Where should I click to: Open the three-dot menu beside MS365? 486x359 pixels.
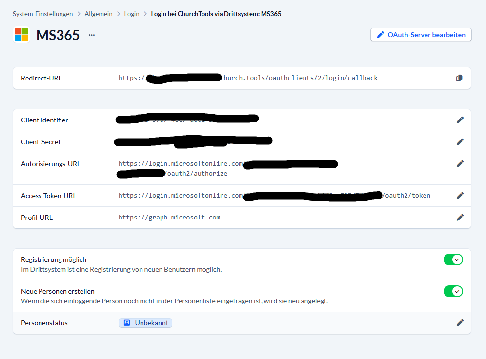[92, 35]
